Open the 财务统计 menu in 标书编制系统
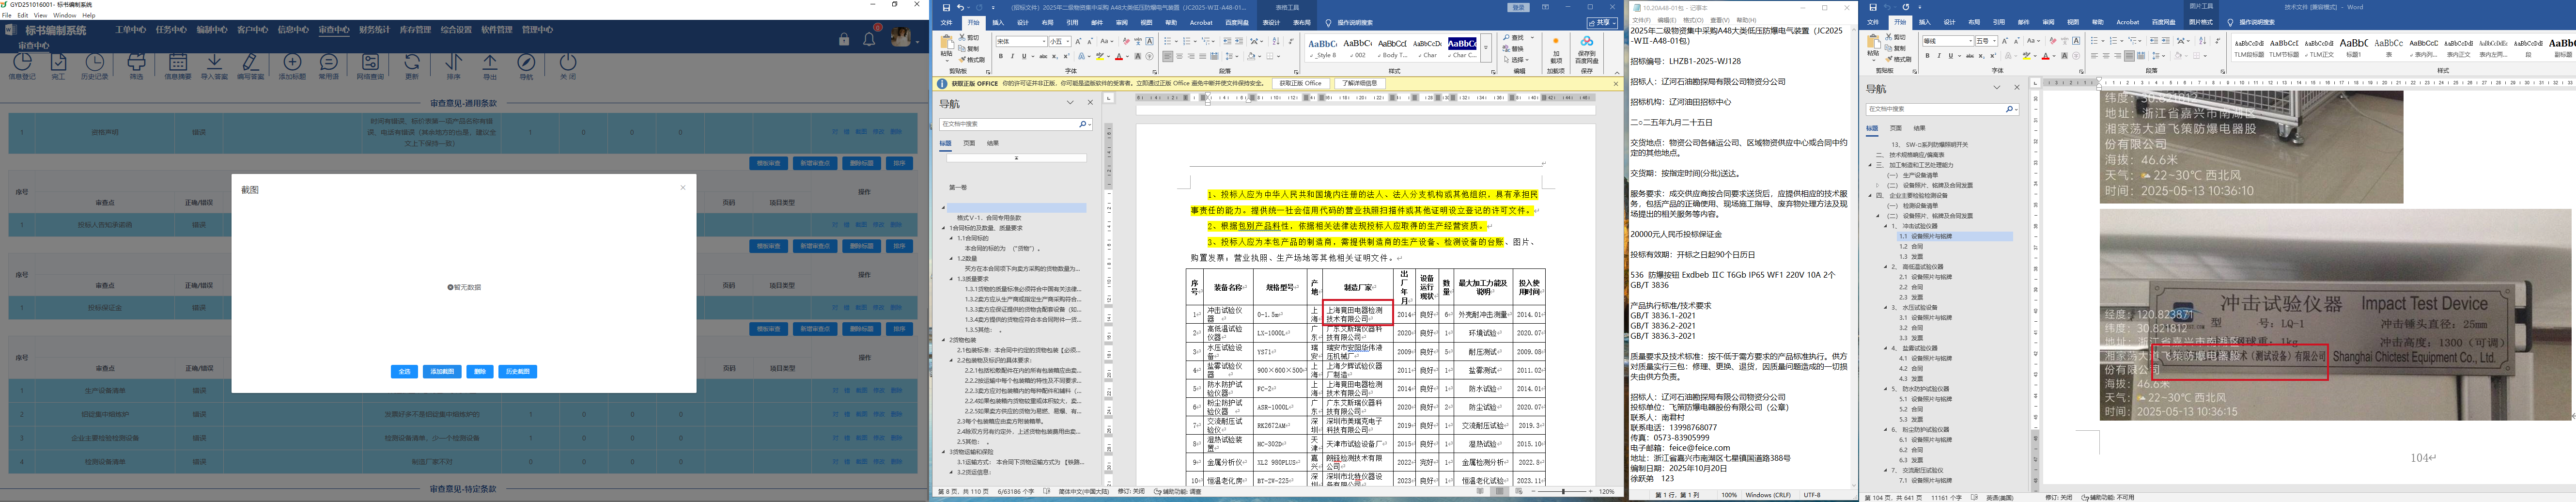 (375, 30)
